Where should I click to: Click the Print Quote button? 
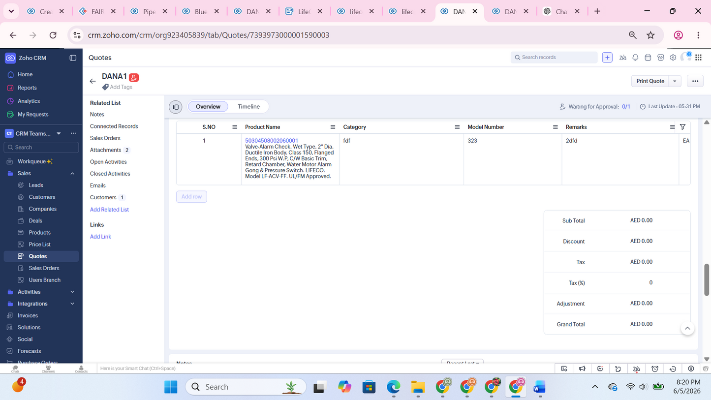650,81
